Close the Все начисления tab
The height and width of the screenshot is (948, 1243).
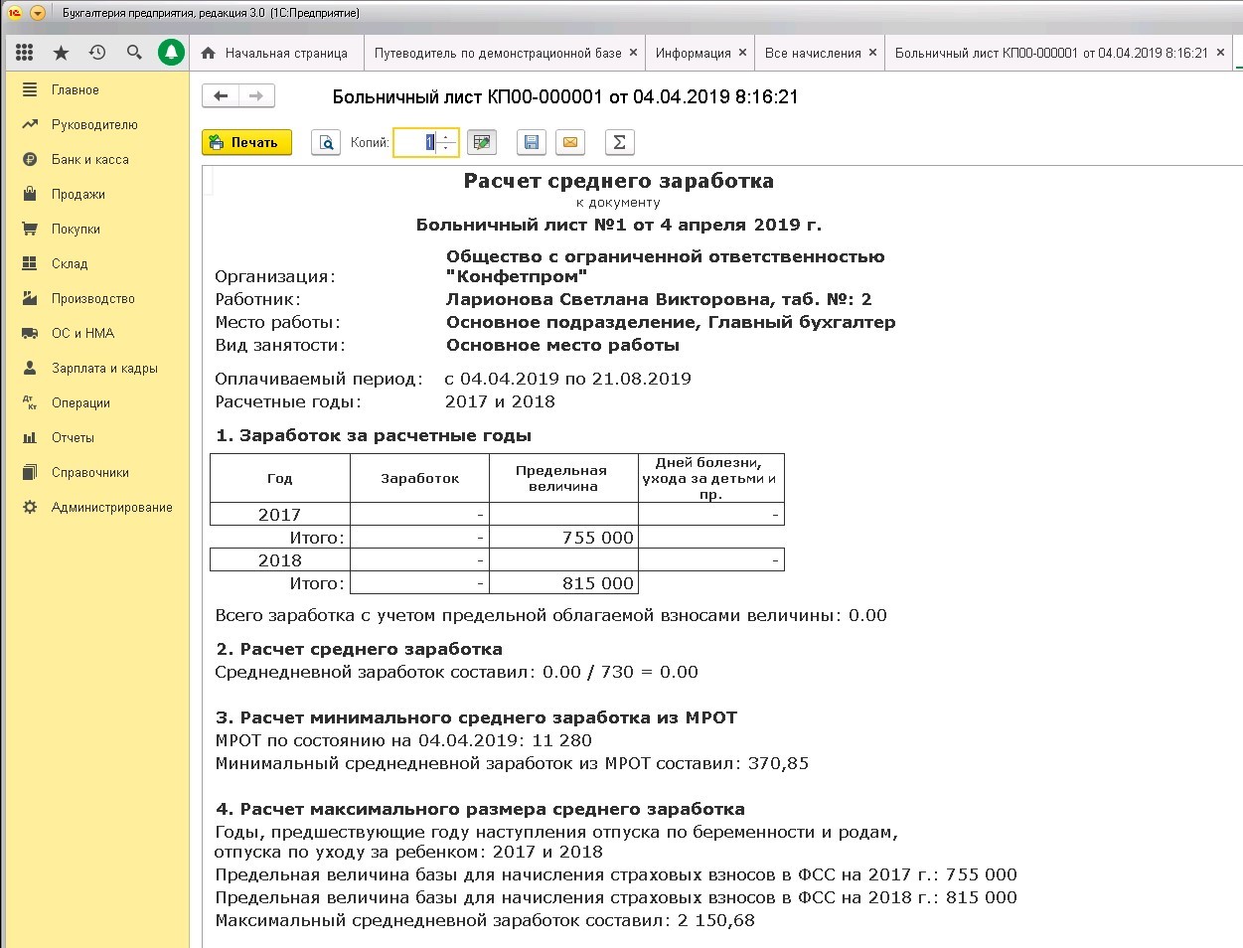pos(872,53)
